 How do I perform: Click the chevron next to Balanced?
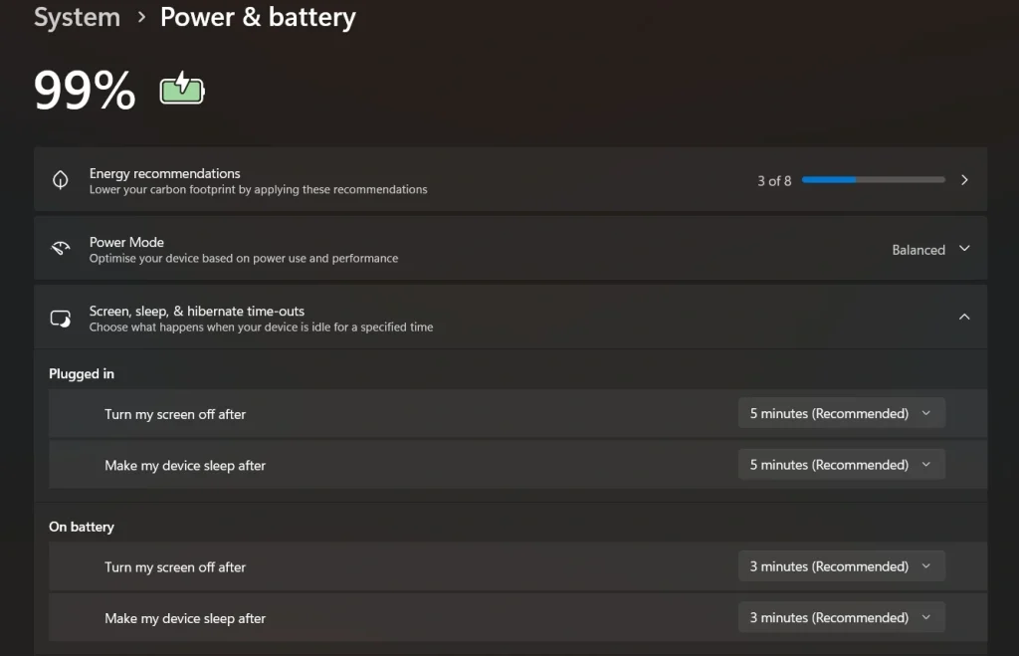point(963,249)
